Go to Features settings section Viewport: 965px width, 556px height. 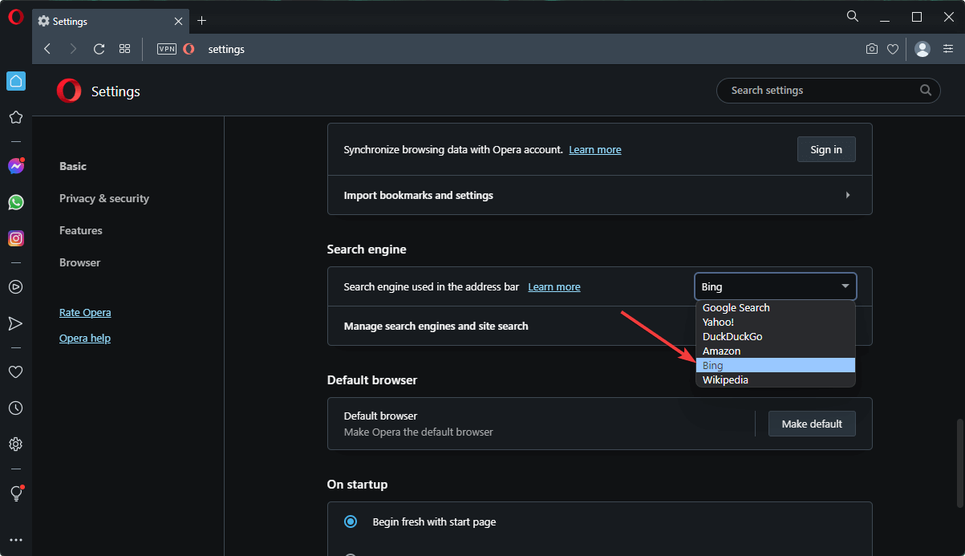click(x=81, y=230)
